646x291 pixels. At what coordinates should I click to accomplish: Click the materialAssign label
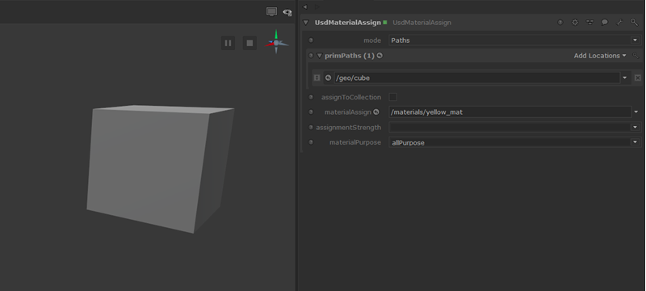click(x=348, y=112)
